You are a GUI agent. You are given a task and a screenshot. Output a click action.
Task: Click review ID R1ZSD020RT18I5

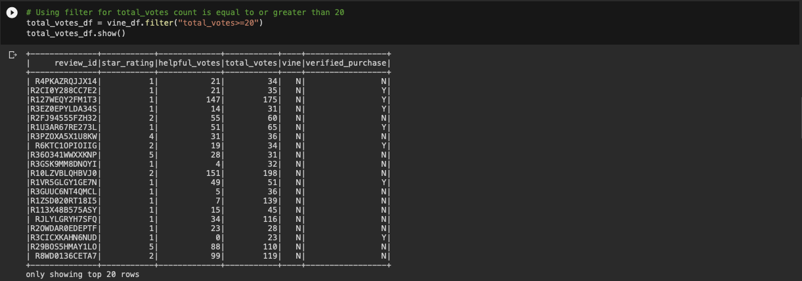coord(64,201)
